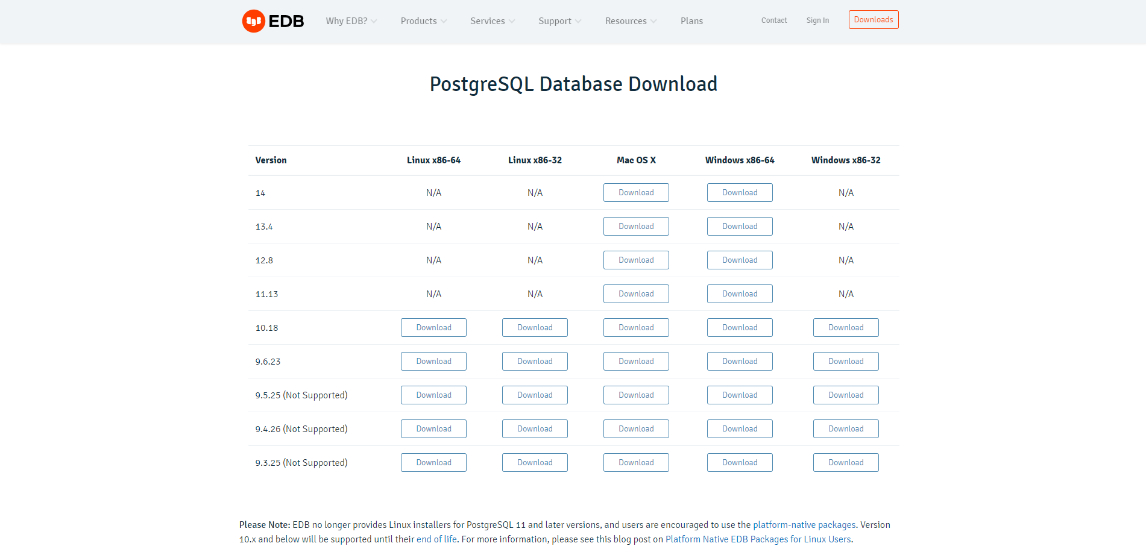The width and height of the screenshot is (1146, 549).
Task: Click Sign In
Action: tap(817, 20)
